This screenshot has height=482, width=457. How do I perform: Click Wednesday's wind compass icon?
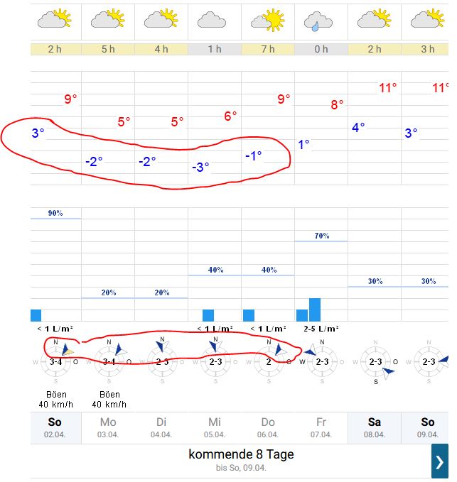coord(215,361)
